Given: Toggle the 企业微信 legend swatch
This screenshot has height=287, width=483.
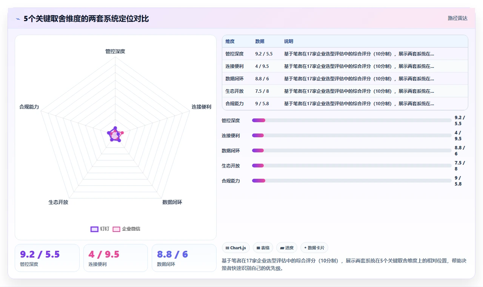Looking at the screenshot, I should pyautogui.click(x=116, y=229).
